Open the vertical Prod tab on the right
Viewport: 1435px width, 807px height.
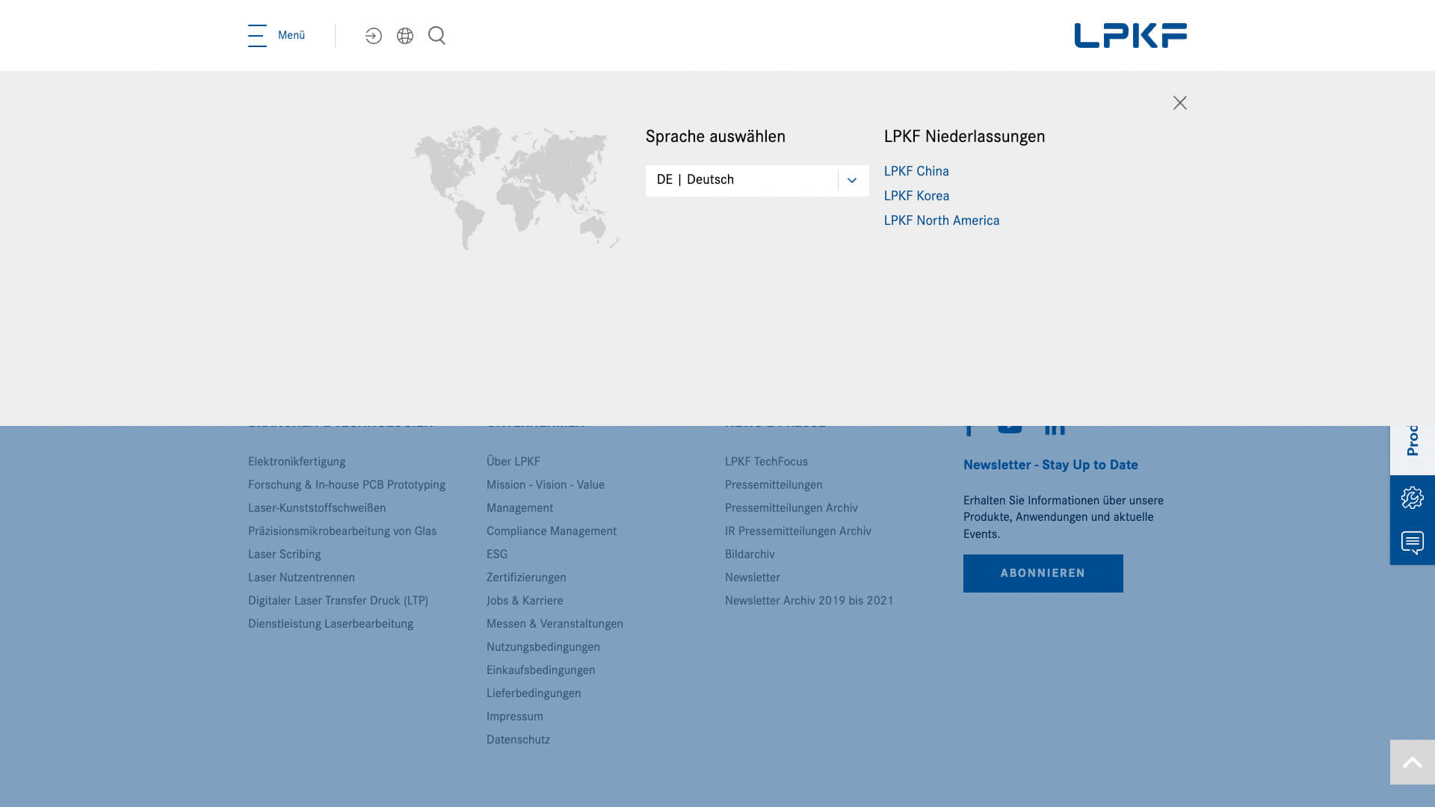1413,442
